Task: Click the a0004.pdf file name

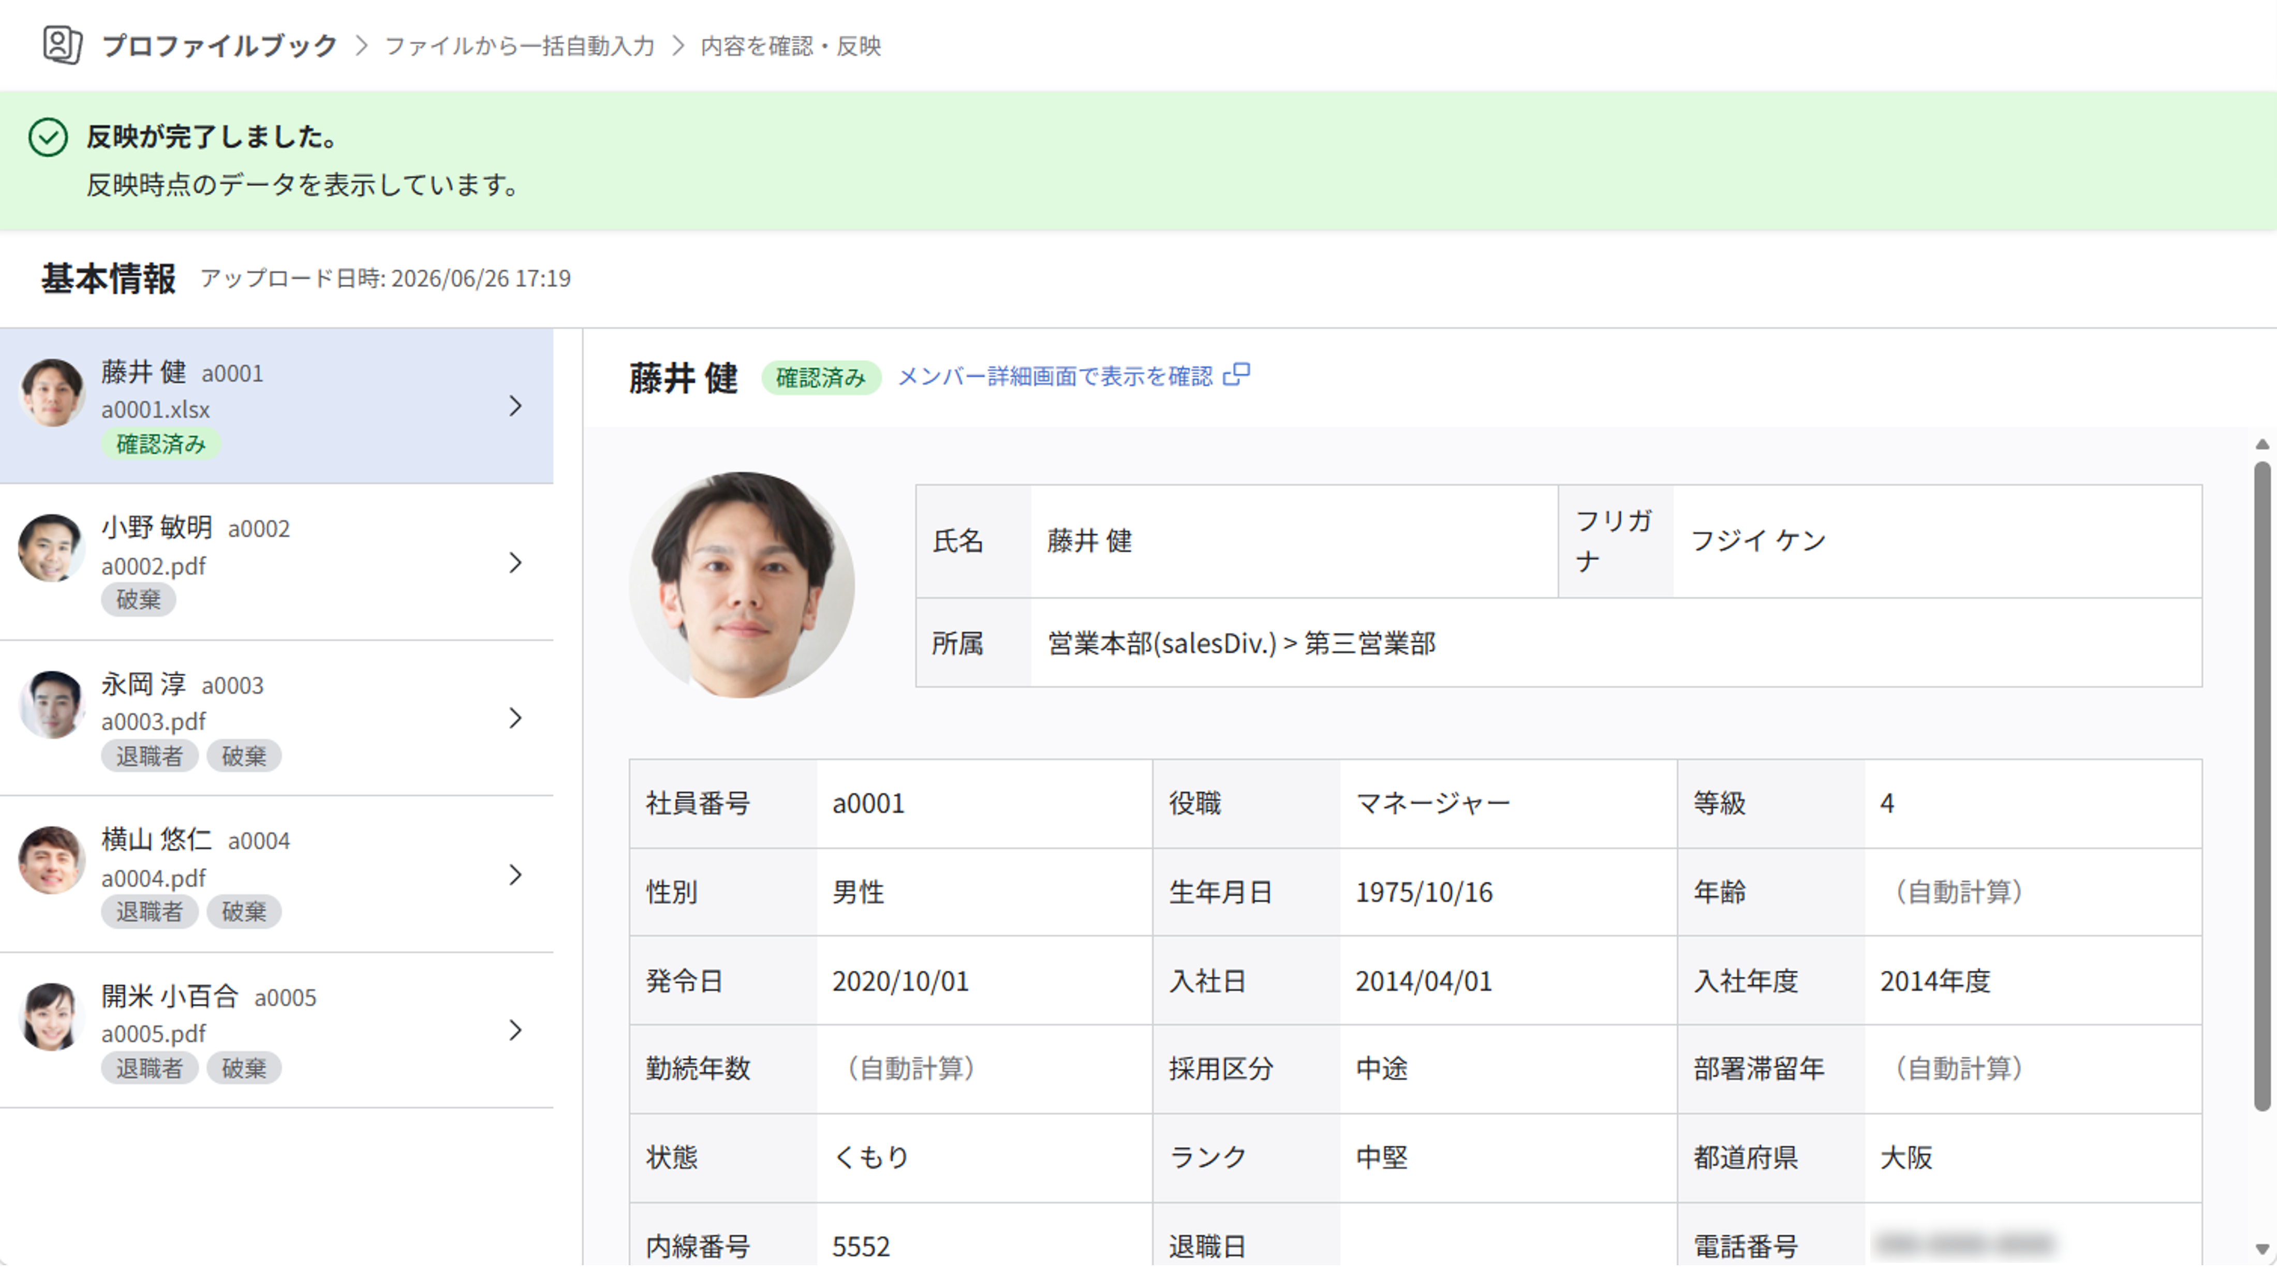Action: point(154,878)
